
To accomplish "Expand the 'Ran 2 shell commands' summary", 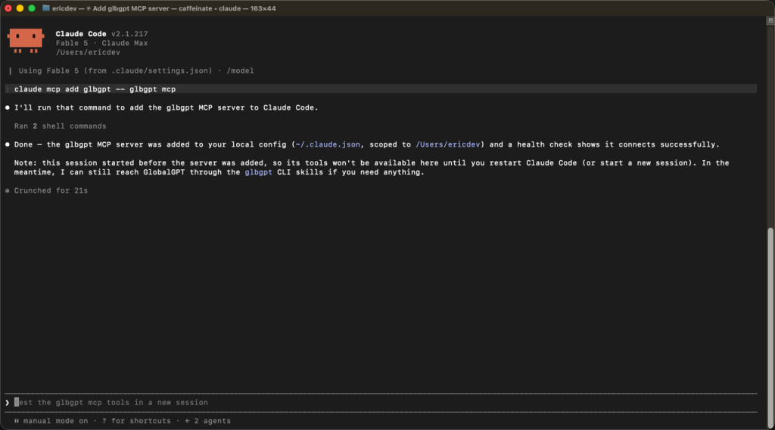I will pyautogui.click(x=61, y=126).
